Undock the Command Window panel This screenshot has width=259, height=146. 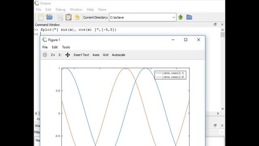(215, 24)
